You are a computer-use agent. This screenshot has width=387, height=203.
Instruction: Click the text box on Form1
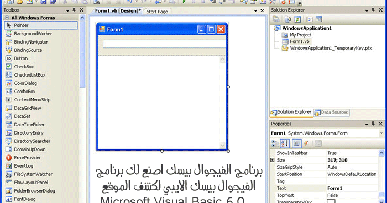point(164,44)
